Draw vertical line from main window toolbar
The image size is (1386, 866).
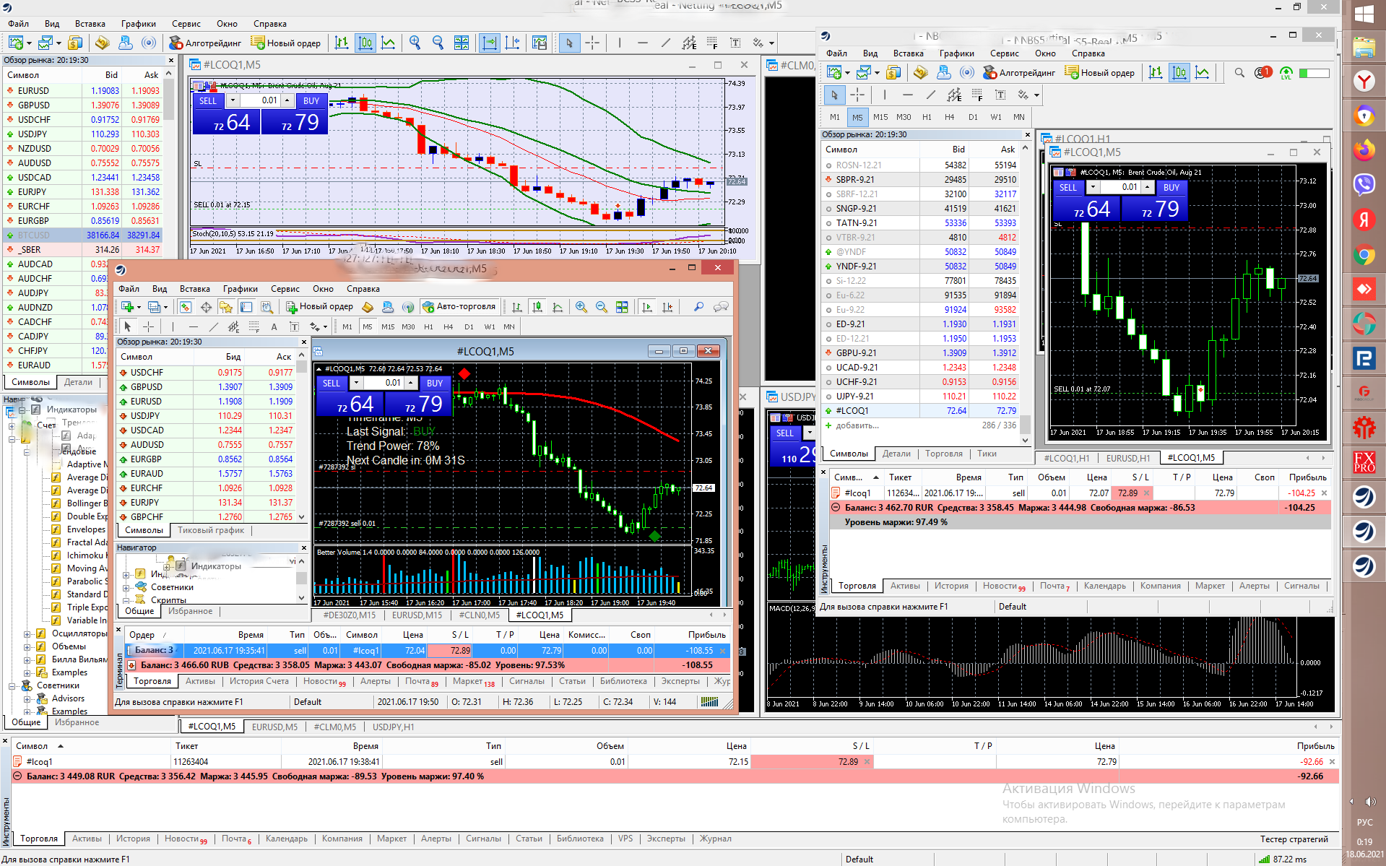(620, 43)
